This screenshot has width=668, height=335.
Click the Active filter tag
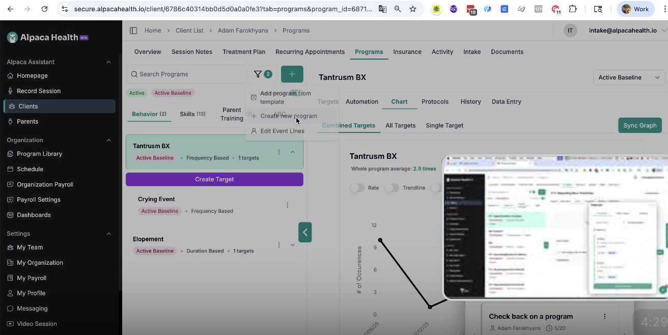(136, 93)
